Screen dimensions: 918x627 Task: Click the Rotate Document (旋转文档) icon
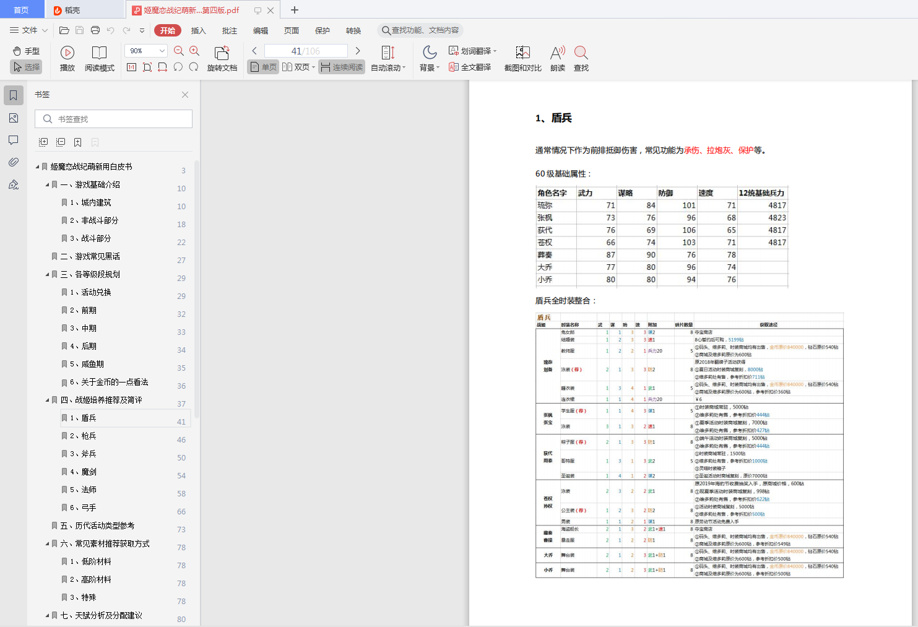[222, 53]
